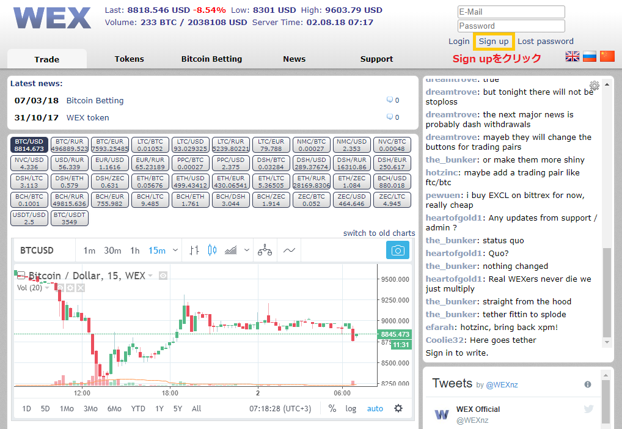Click the Sign up link

coord(494,42)
